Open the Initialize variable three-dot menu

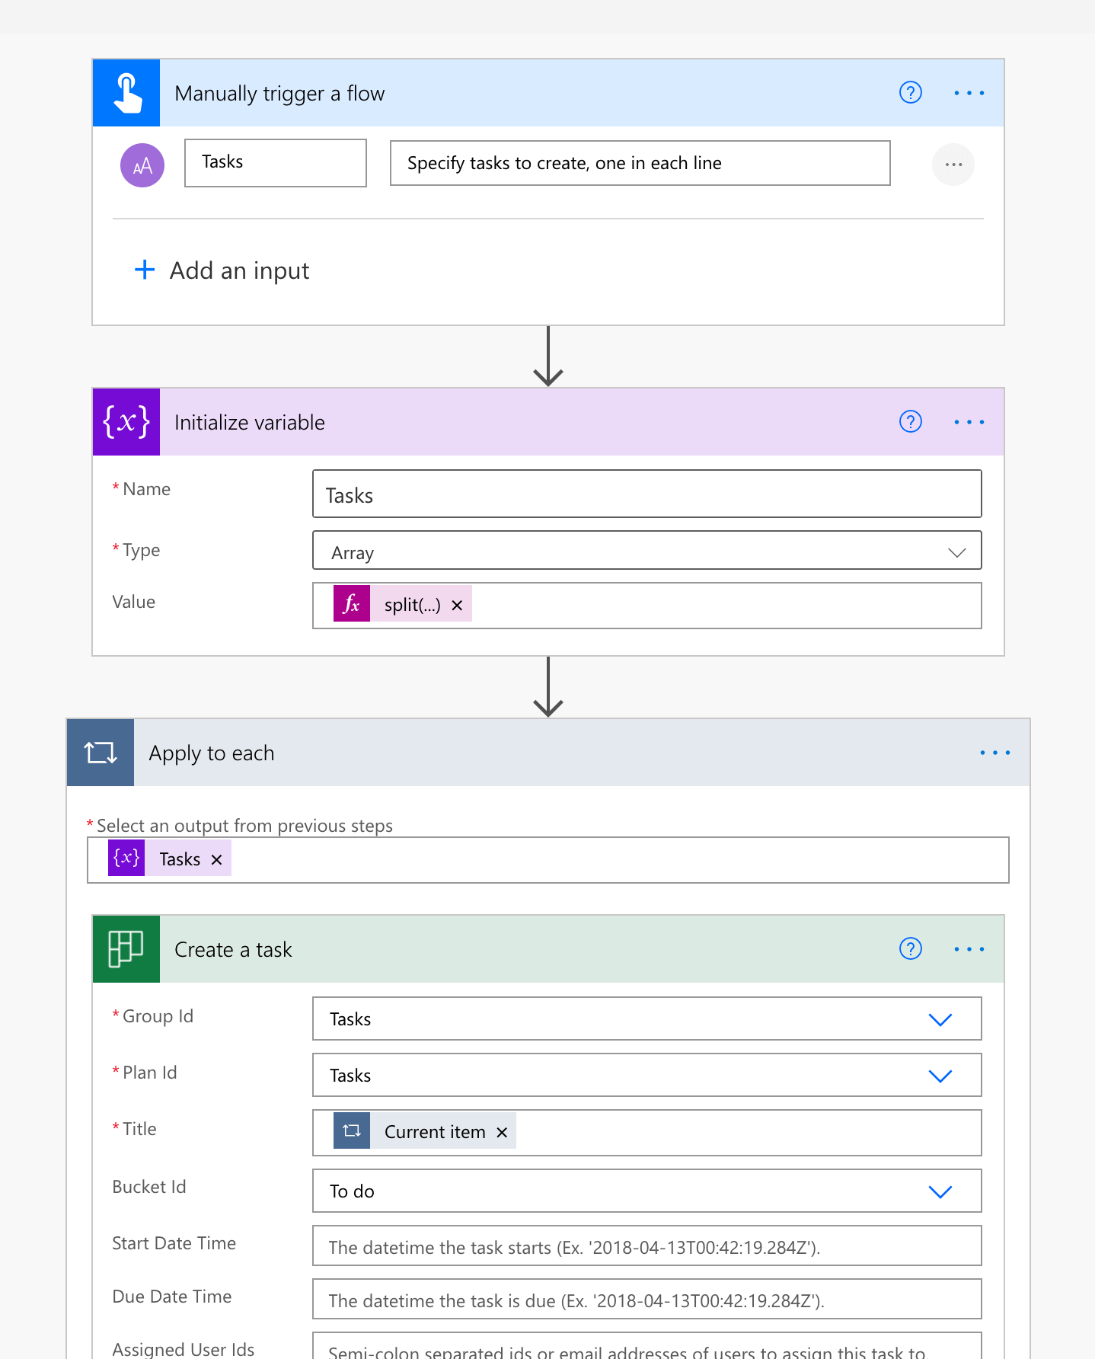click(x=969, y=422)
